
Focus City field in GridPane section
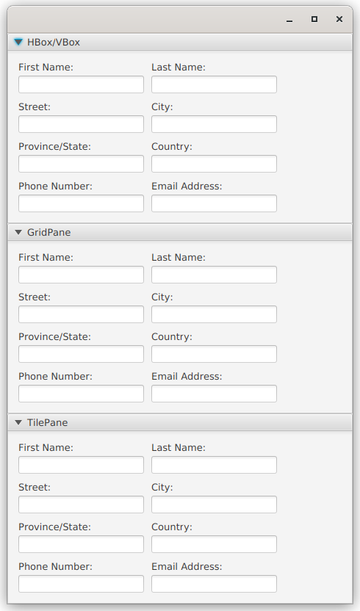214,314
